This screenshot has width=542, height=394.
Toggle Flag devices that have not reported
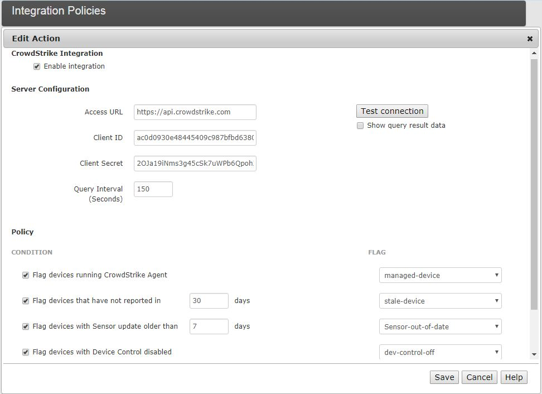[26, 301]
